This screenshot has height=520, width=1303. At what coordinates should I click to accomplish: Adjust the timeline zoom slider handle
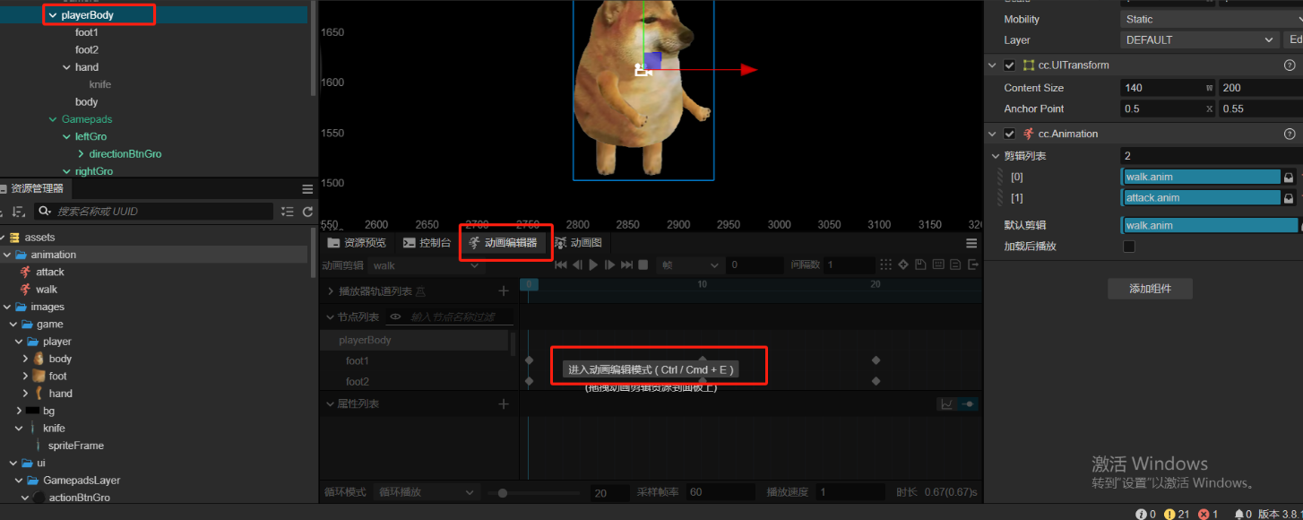503,492
